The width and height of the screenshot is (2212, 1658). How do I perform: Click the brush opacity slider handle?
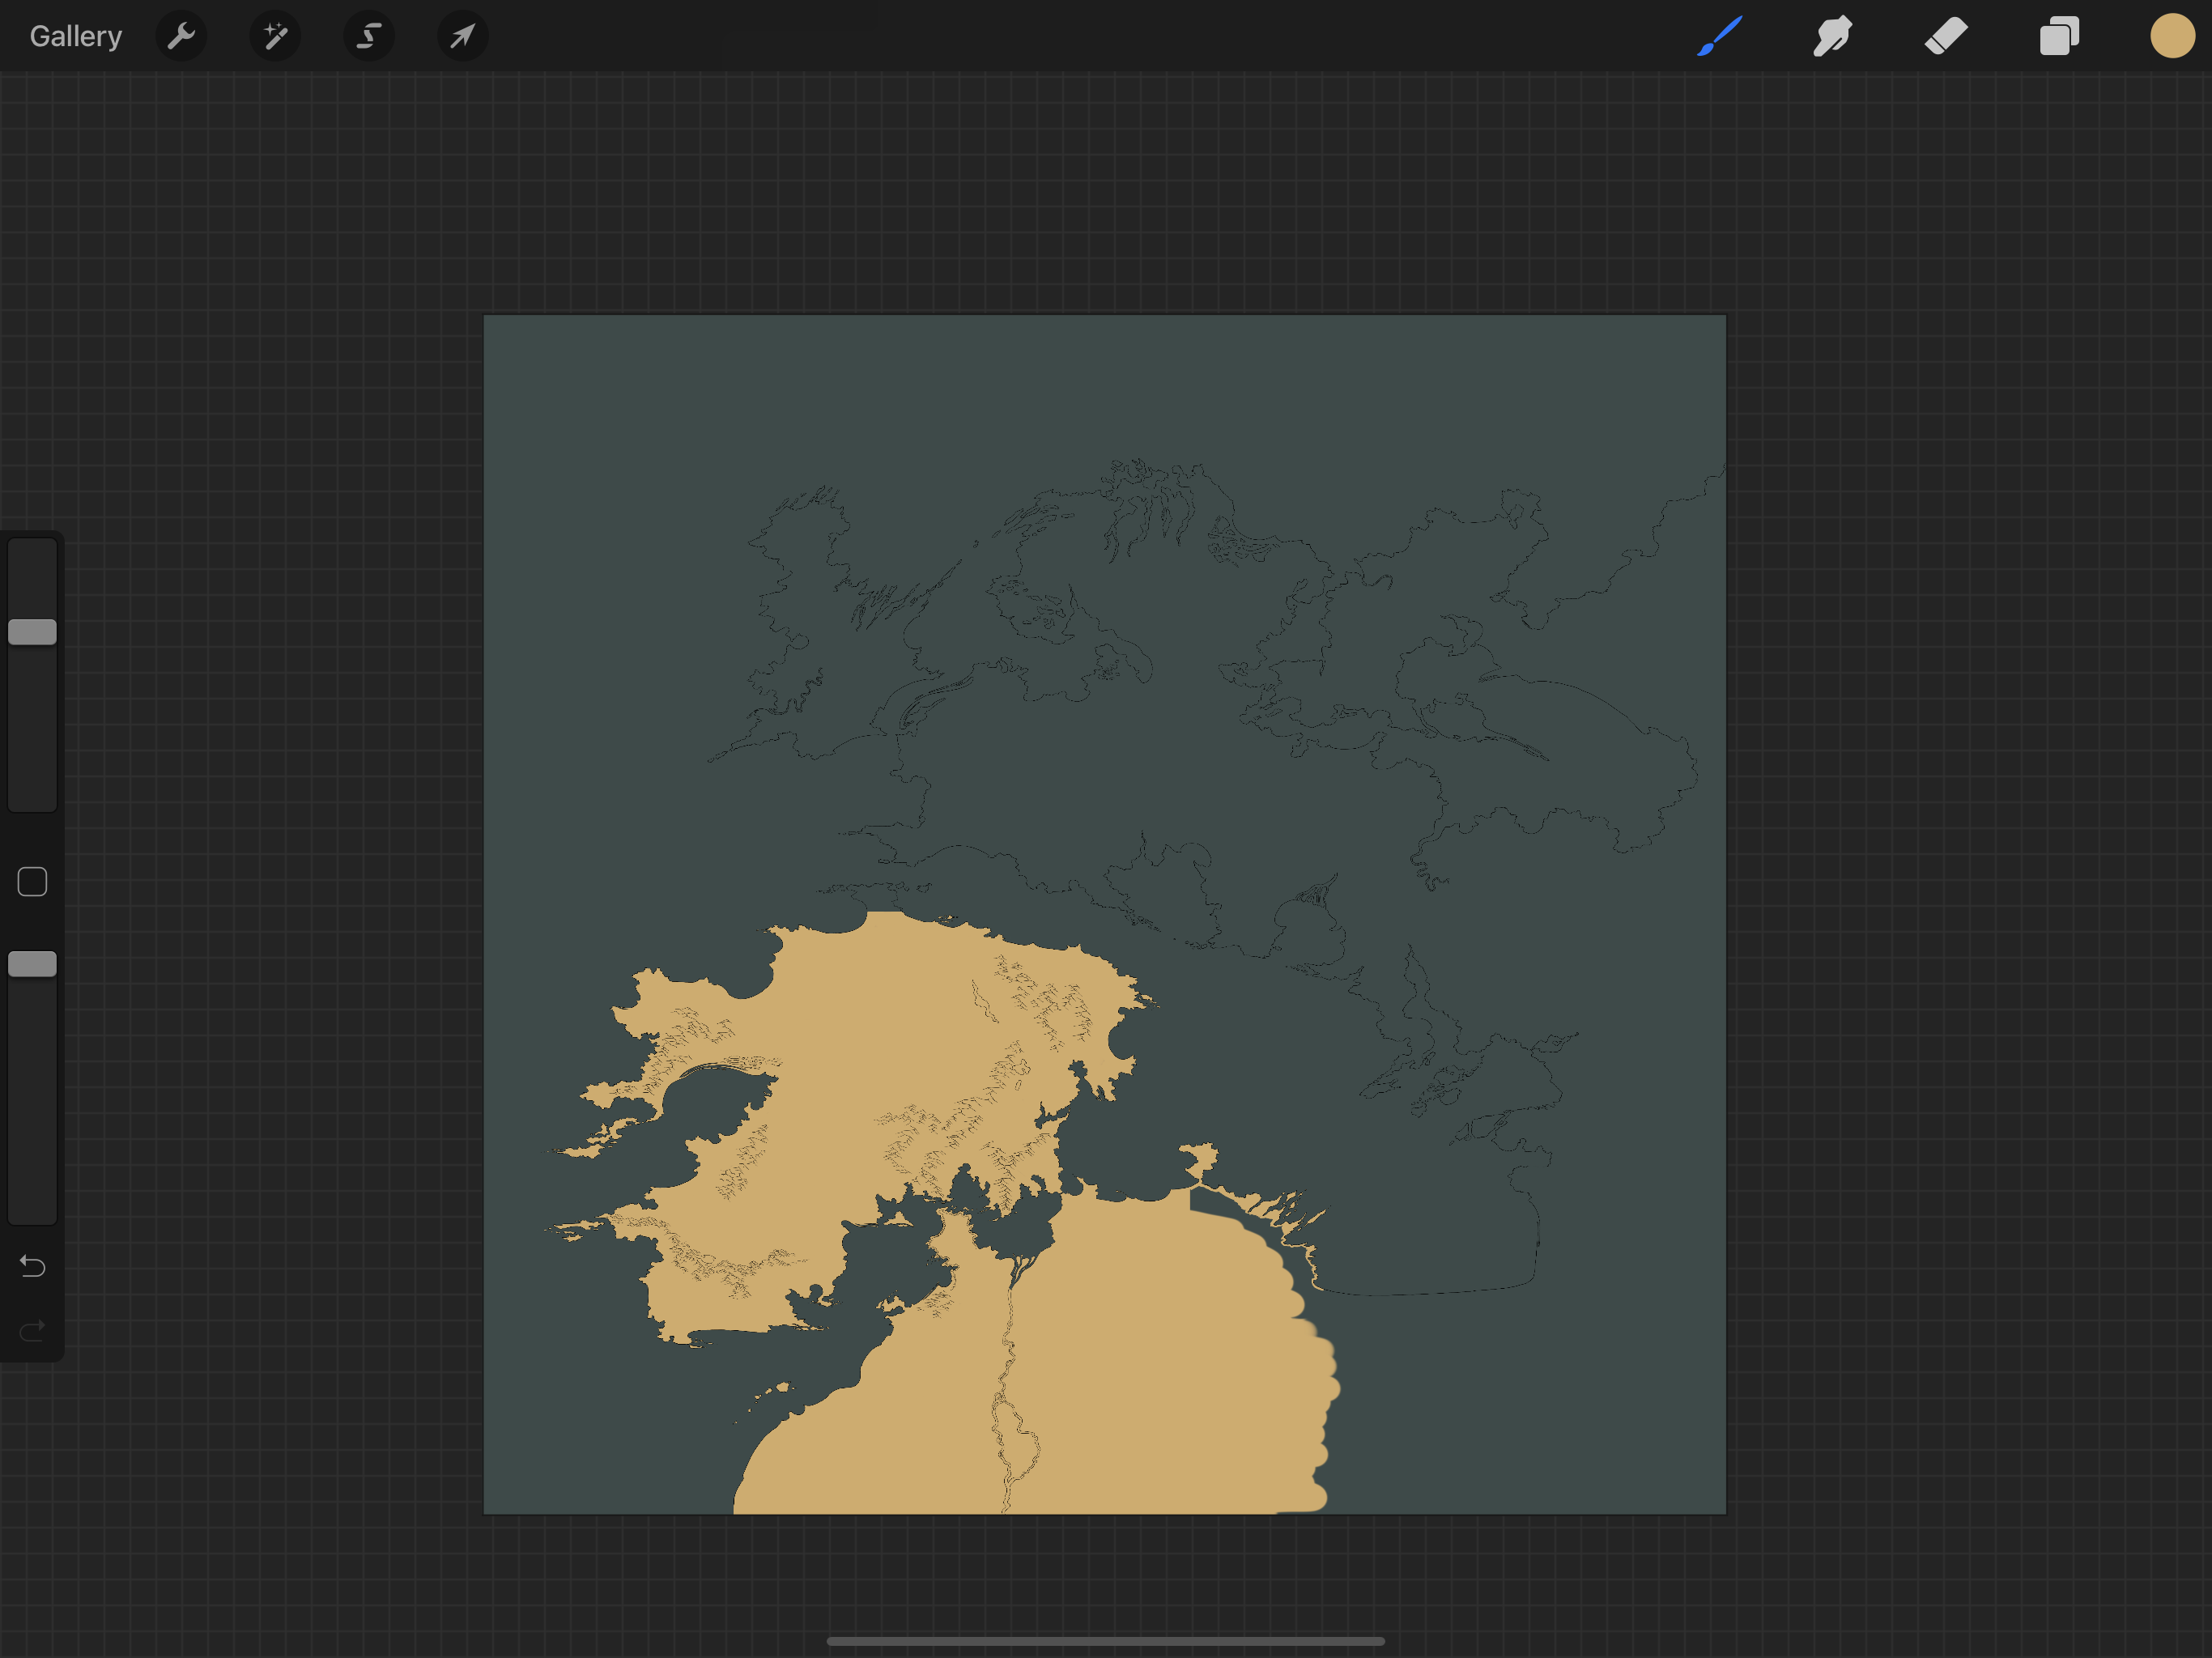pos(32,964)
